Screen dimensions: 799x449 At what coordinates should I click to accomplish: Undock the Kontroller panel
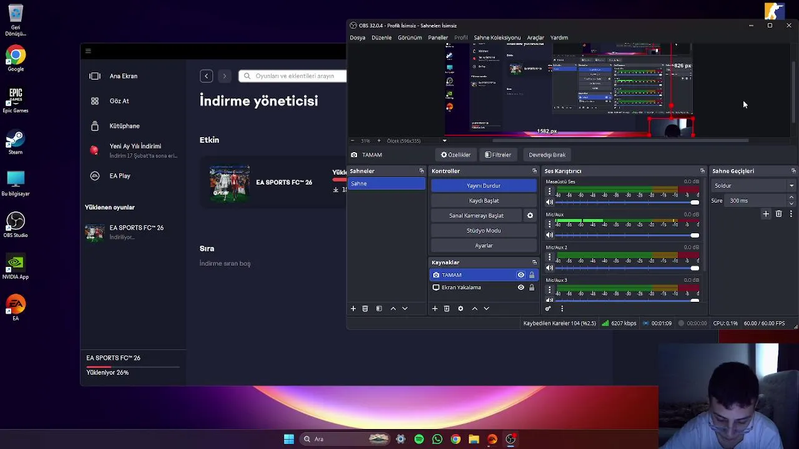534,171
